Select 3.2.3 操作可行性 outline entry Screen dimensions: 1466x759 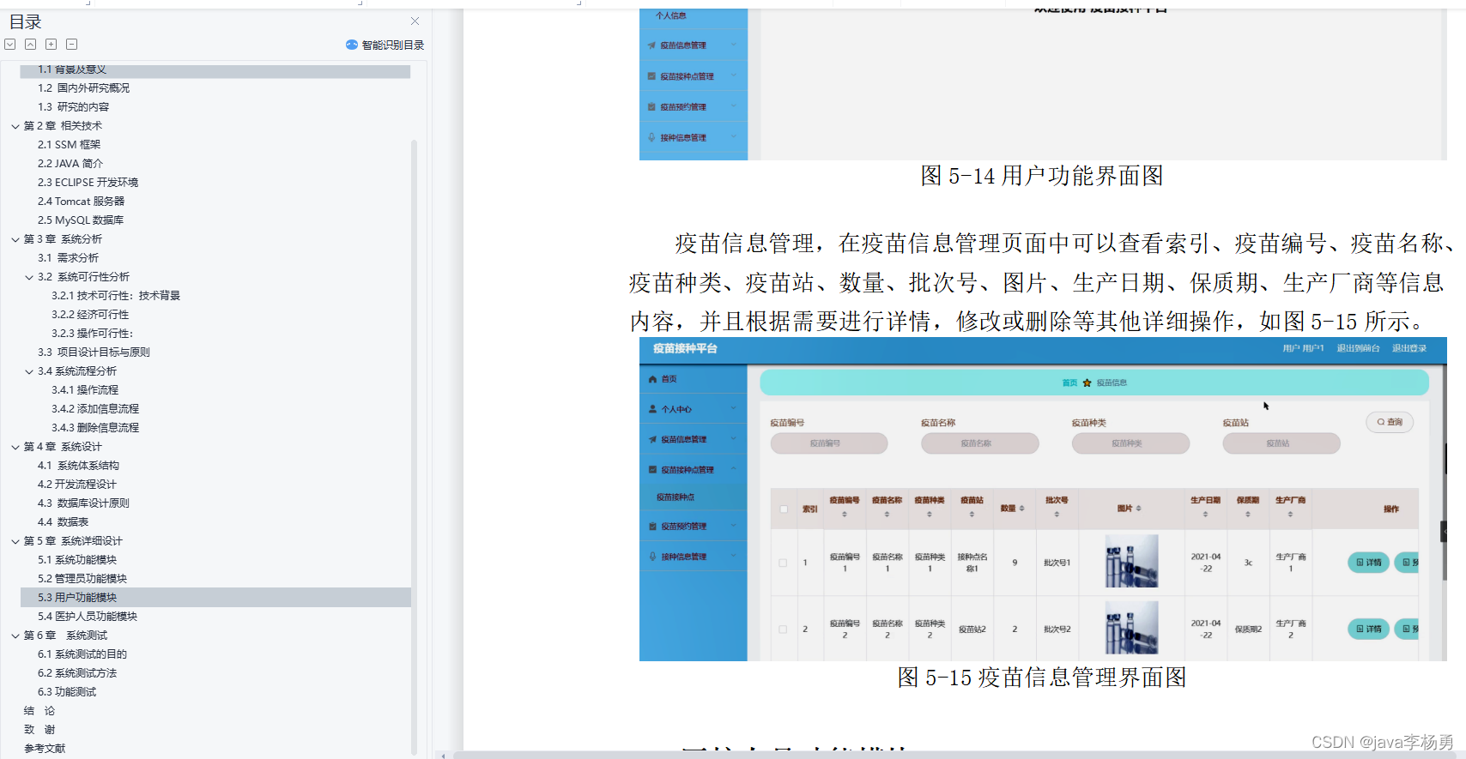(93, 334)
